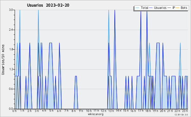Select the 'IP' legend entry

pos(174,8)
